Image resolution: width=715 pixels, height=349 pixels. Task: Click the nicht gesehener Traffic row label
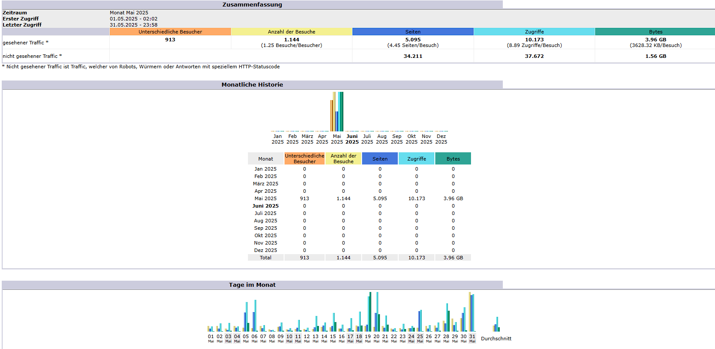[32, 56]
